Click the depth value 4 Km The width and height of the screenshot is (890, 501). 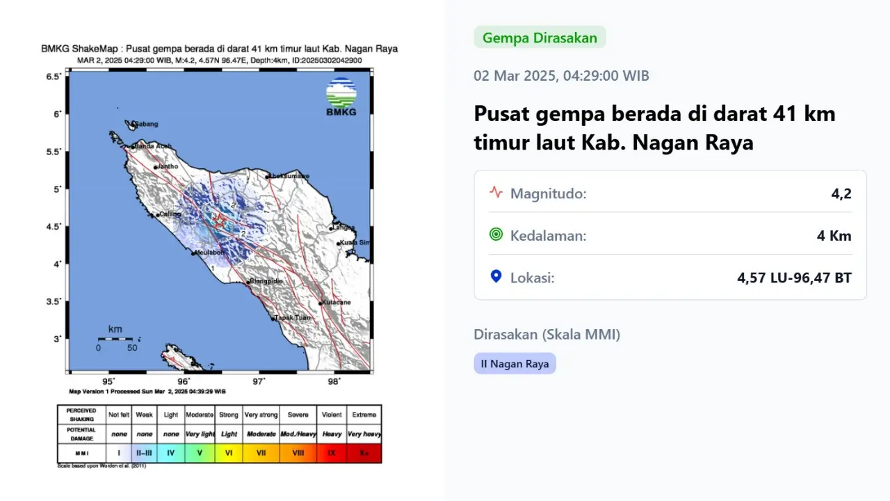point(834,236)
